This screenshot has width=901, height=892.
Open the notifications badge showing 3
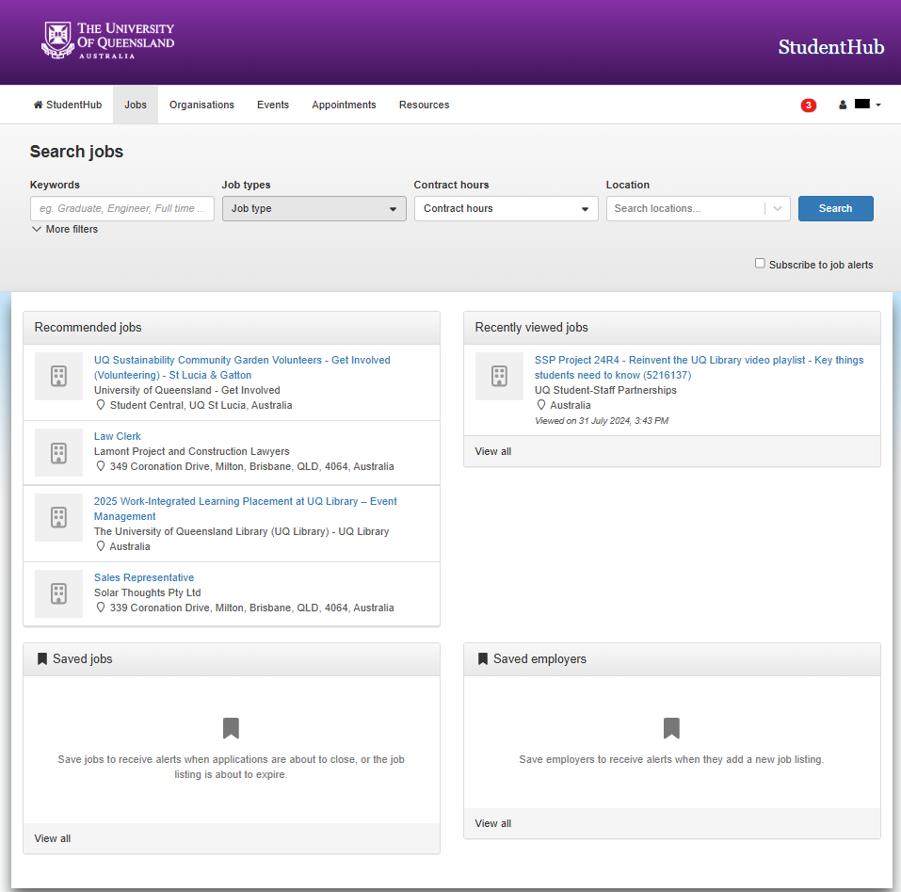click(809, 105)
